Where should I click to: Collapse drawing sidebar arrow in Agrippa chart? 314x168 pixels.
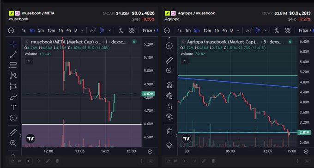click(176, 136)
